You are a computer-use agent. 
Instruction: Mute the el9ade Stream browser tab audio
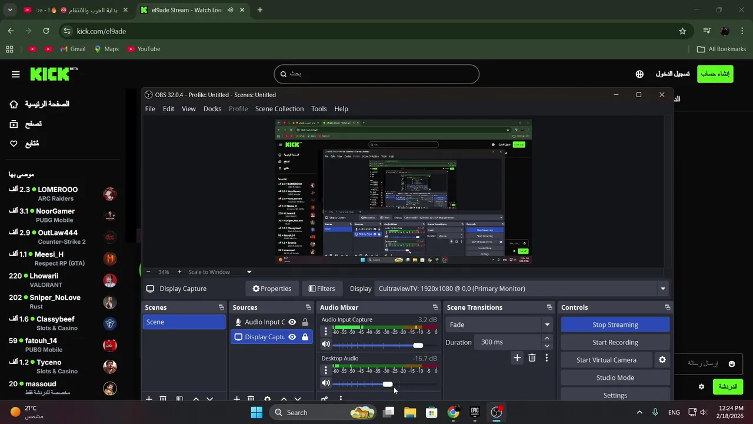[x=230, y=10]
